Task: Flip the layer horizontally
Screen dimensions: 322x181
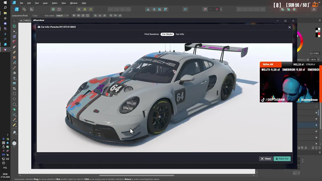Action: [x=148, y=9]
